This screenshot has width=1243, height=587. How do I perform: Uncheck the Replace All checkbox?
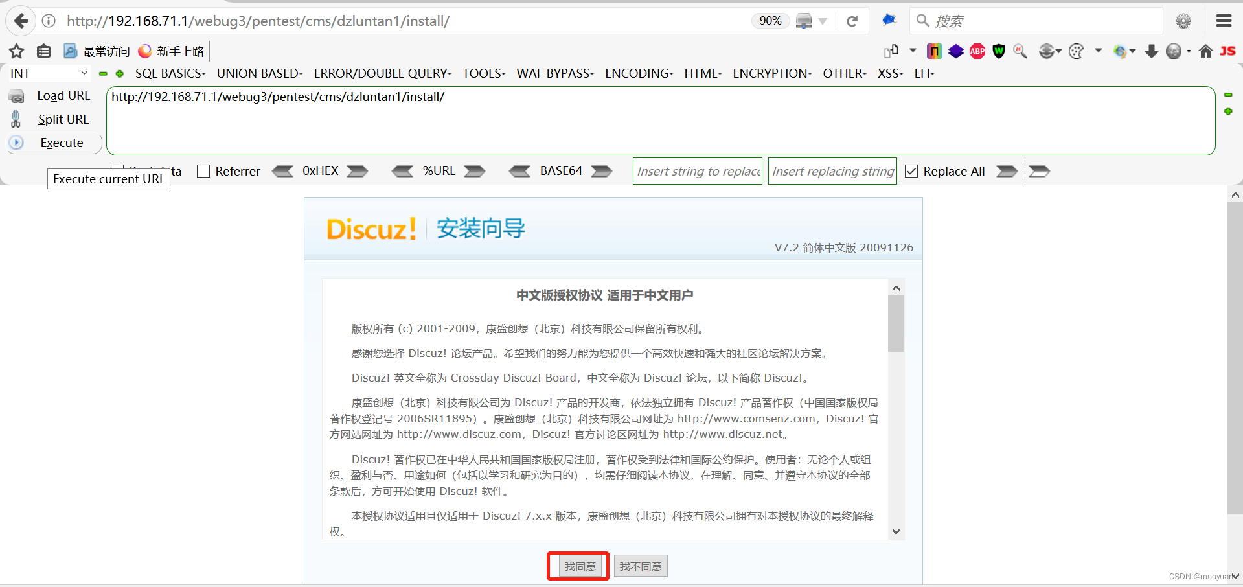[911, 171]
